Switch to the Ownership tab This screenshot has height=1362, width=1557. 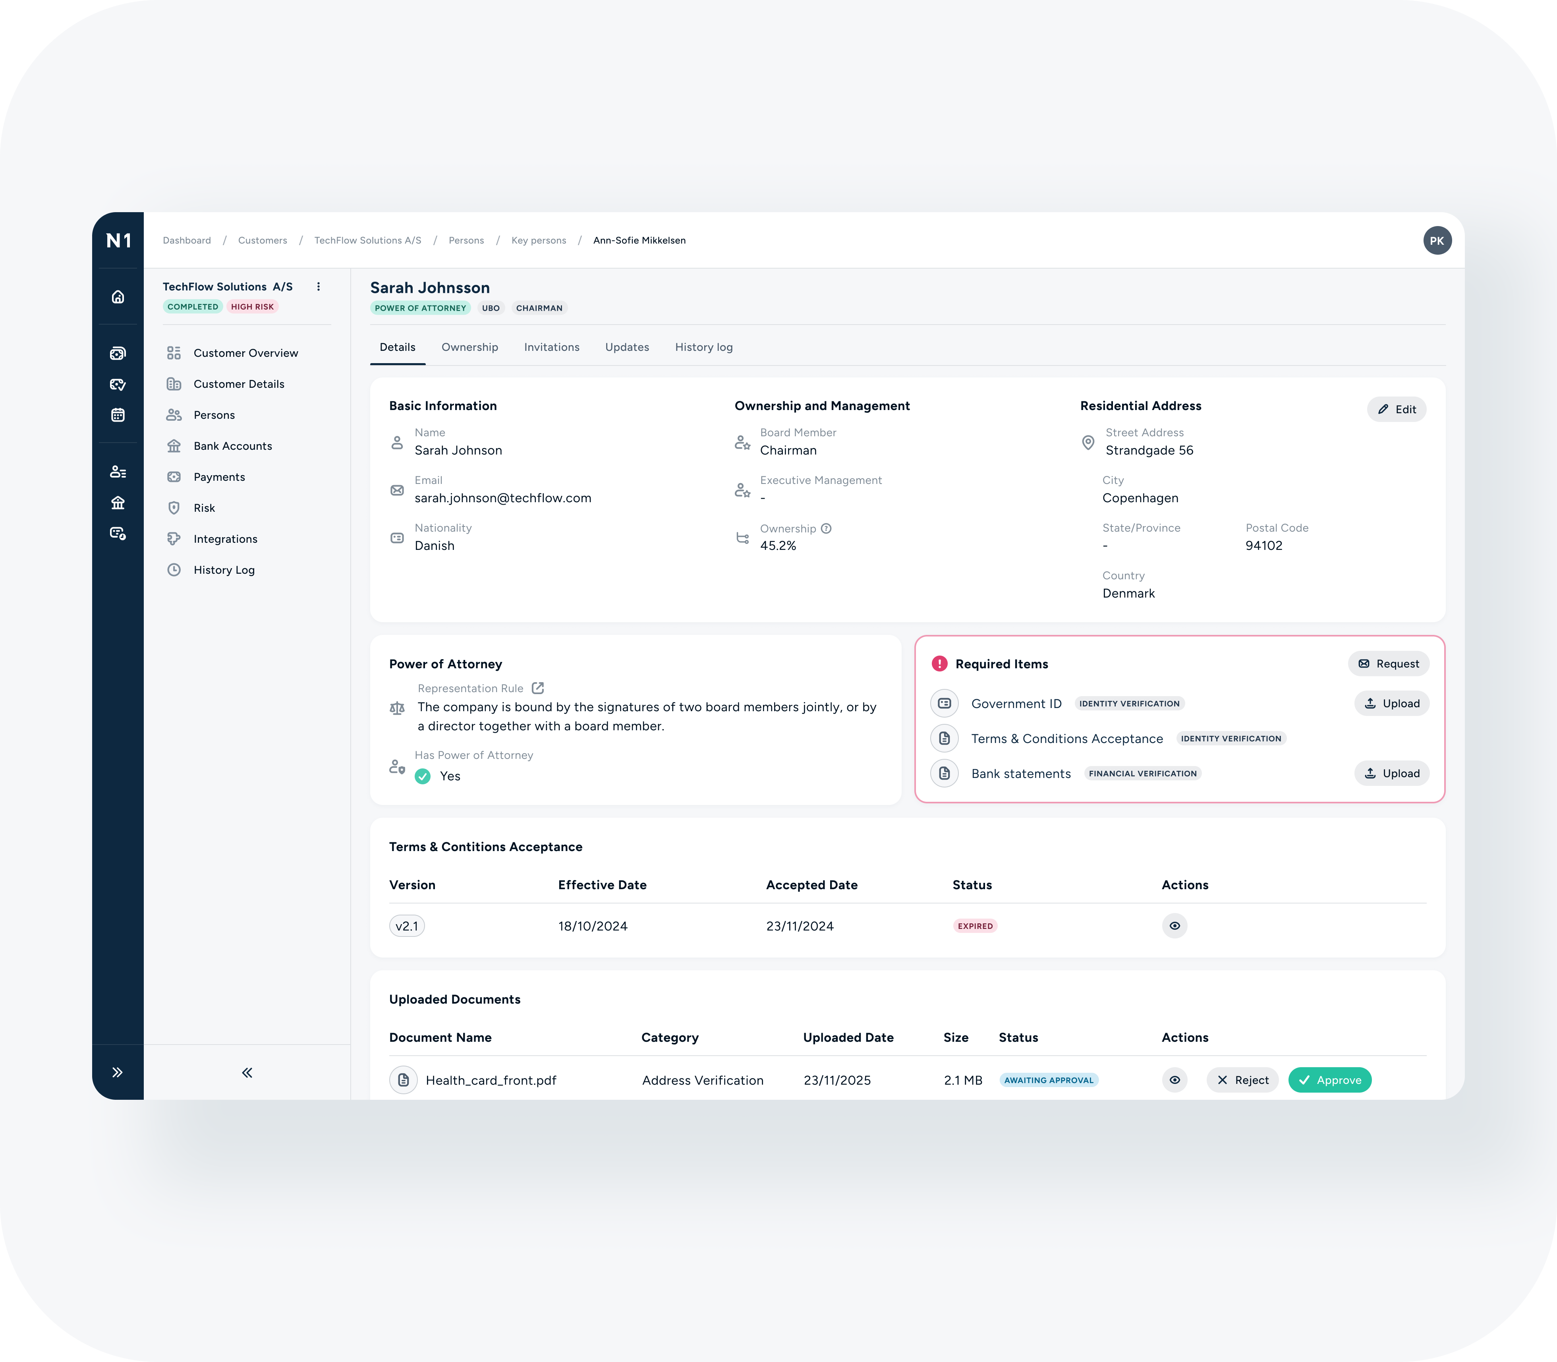pos(469,347)
